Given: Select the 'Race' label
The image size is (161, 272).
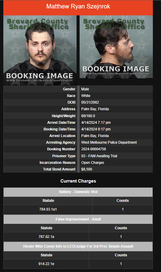Looking at the screenshot, I should coord(71,96).
